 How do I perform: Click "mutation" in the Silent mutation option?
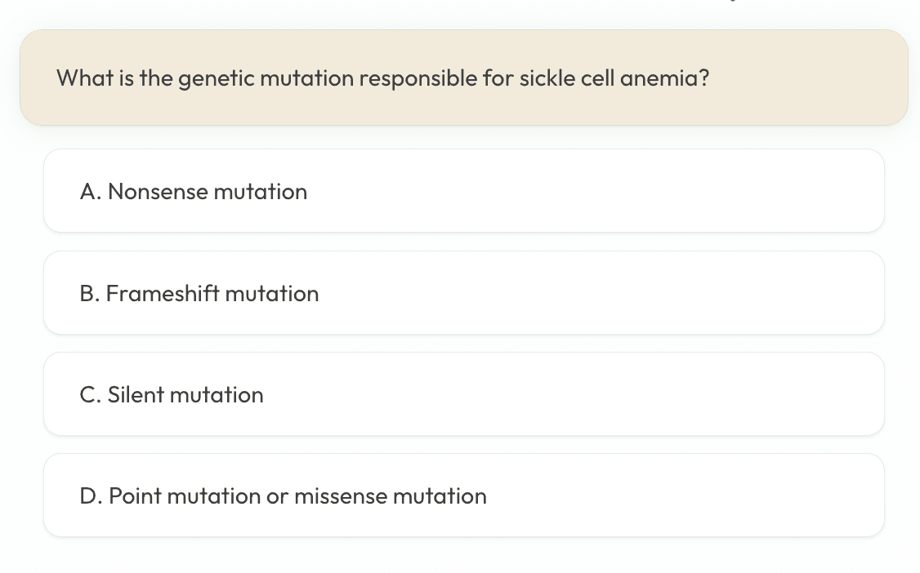[217, 395]
